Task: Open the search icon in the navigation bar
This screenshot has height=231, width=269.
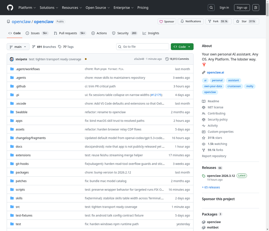Action: point(211,8)
